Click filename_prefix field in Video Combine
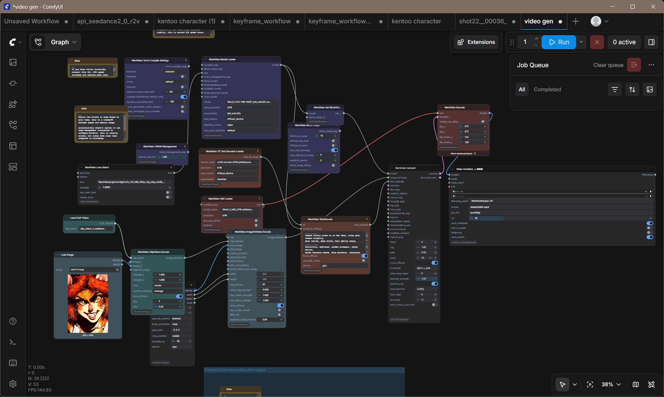The height and width of the screenshot is (397, 664). click(561, 201)
